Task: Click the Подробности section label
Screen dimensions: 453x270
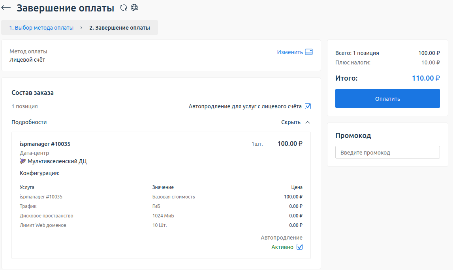Action: click(29, 123)
